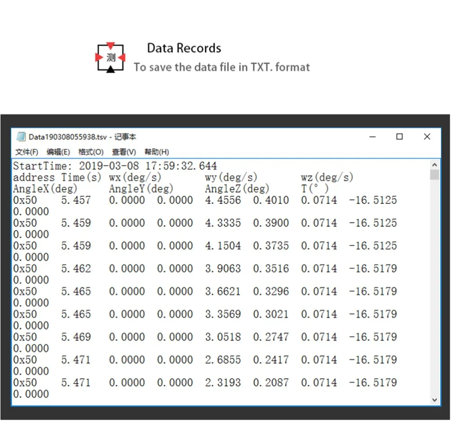Close the Notepad window

click(x=427, y=137)
